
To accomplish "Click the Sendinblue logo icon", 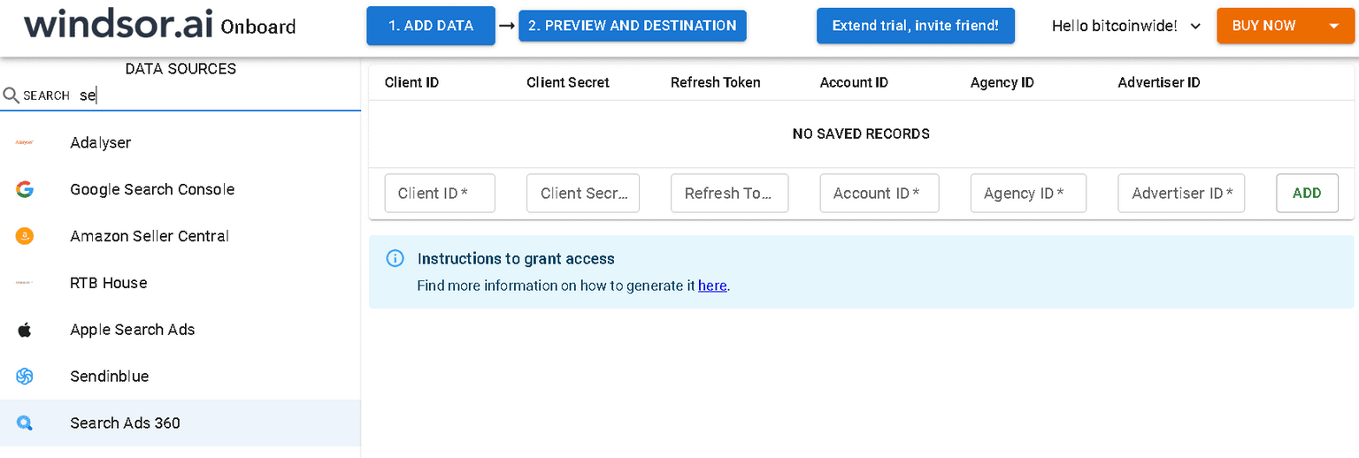I will (x=25, y=377).
